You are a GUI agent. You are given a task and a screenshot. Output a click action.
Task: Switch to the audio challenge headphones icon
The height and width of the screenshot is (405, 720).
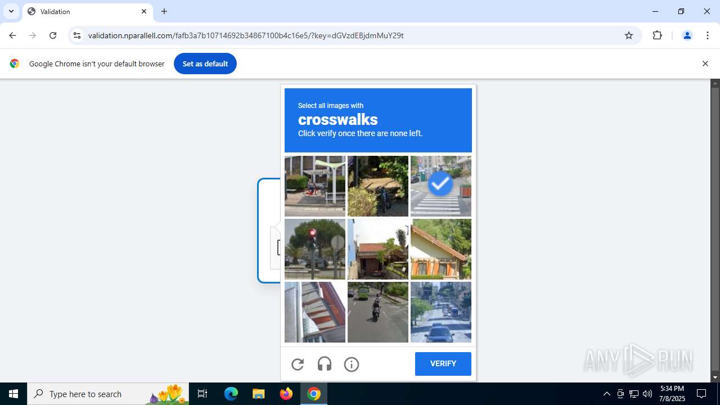point(325,364)
